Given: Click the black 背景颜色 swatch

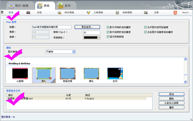Looking at the screenshot, I should pos(91,37).
